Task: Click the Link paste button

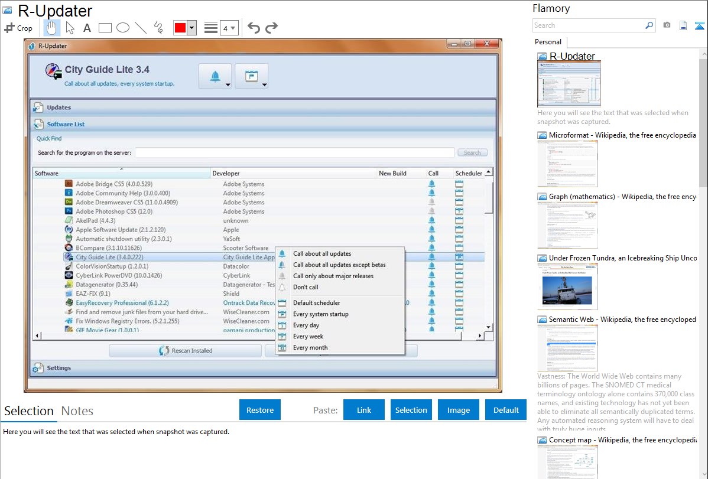Action: point(364,410)
